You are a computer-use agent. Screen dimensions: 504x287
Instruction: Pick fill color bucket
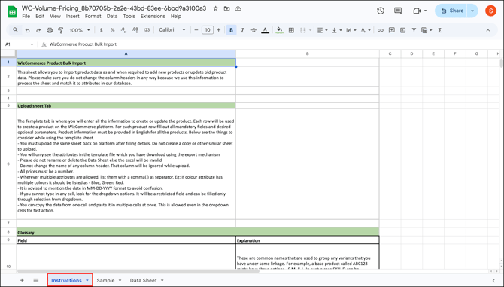(x=280, y=30)
